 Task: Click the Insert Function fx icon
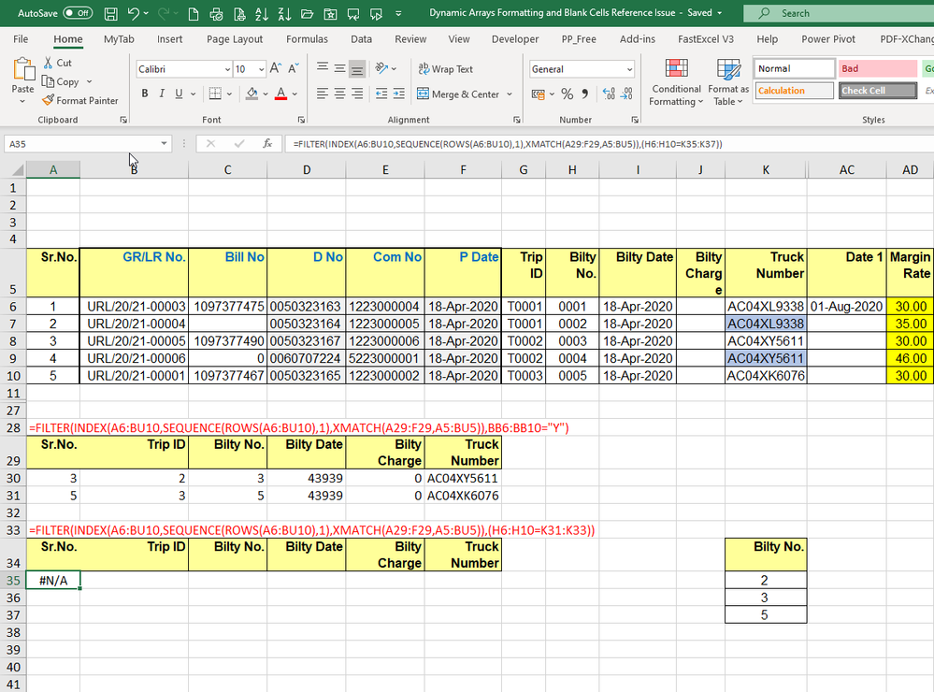tap(267, 144)
